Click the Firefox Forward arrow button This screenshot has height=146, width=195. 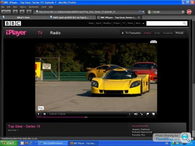(x=9, y=12)
